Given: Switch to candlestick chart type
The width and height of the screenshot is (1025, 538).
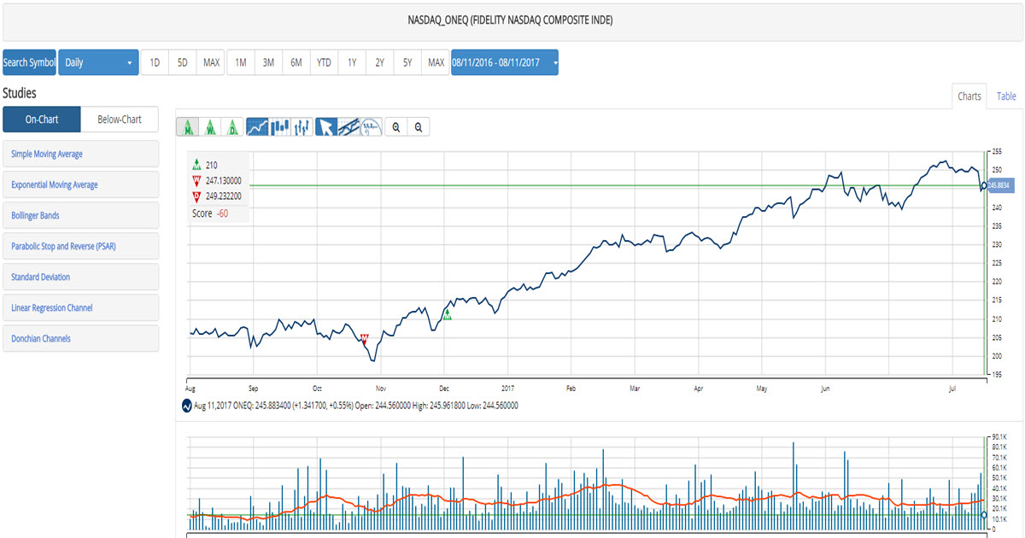Looking at the screenshot, I should tap(279, 127).
